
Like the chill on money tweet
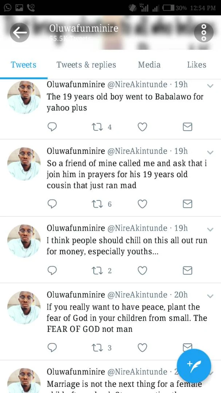click(142, 270)
